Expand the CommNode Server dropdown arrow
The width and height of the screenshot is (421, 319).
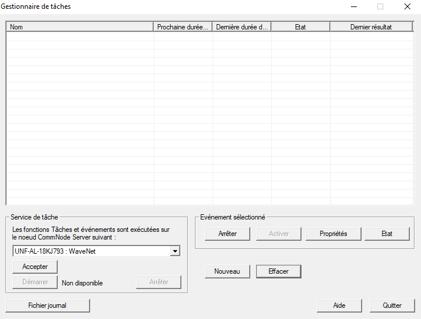tap(174, 251)
